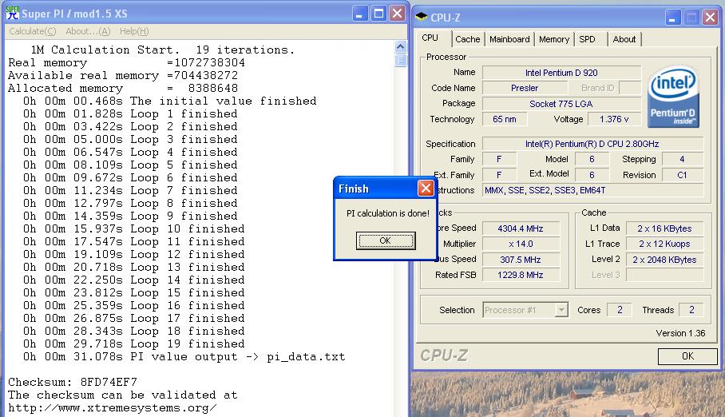Click the 'http://www.xtremesystems.org/' URL text

pos(113,408)
